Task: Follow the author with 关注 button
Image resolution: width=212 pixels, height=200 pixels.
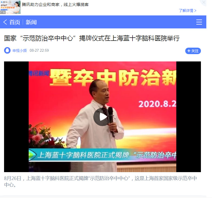Action: pyautogui.click(x=193, y=51)
